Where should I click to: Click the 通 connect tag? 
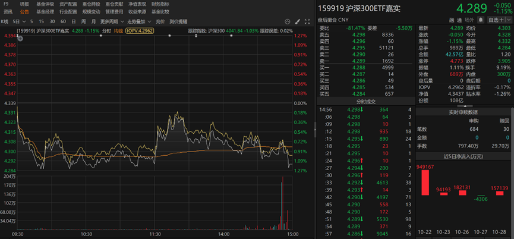(x=459, y=20)
